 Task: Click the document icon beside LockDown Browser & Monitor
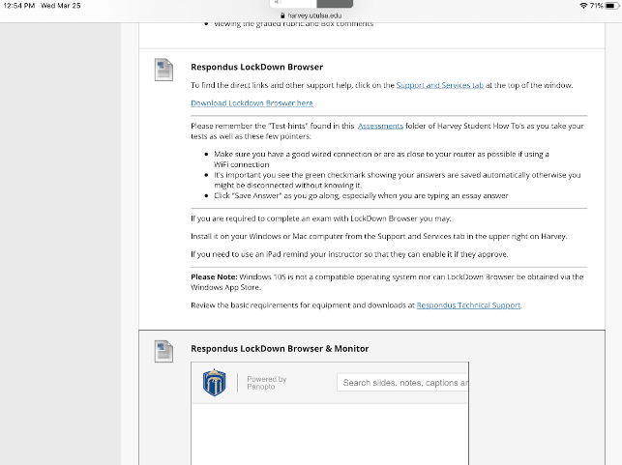point(163,351)
